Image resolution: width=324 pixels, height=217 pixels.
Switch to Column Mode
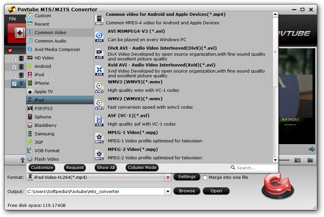(x=142, y=167)
